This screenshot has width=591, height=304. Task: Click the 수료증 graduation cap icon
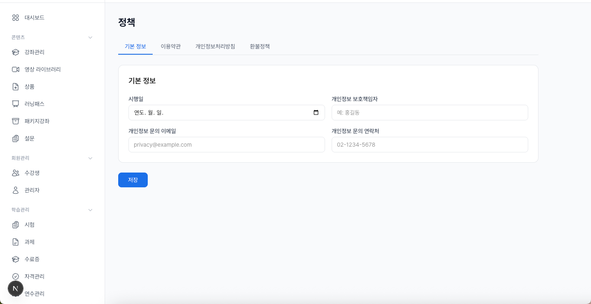[x=16, y=259]
